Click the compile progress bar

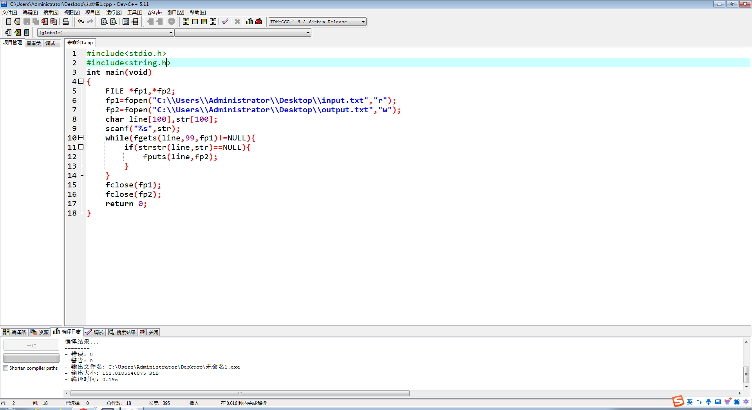[31, 358]
